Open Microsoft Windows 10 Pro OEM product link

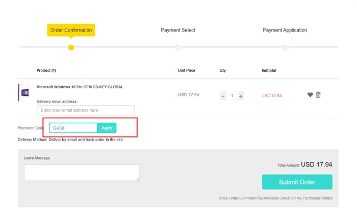tap(80, 87)
